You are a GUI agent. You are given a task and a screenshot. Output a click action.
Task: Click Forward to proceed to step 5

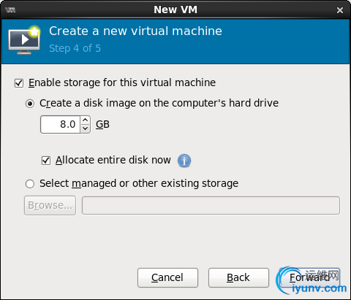coord(309,277)
